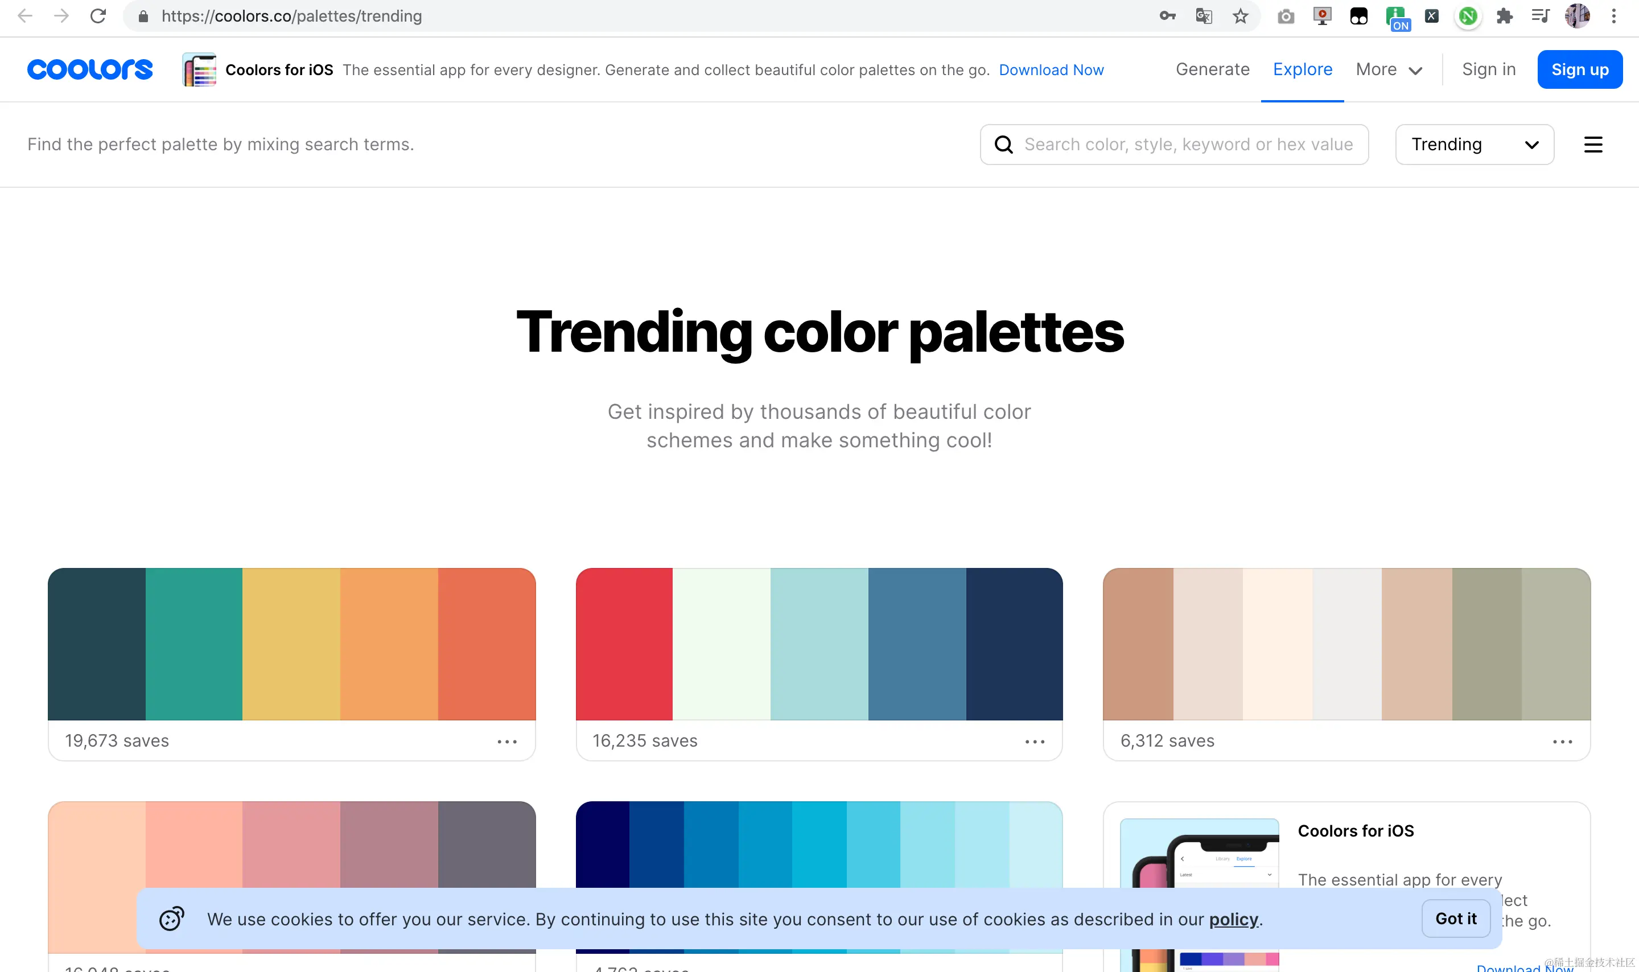Image resolution: width=1639 pixels, height=972 pixels.
Task: Open options dots for 16,235 saves palette
Action: coord(1035,742)
